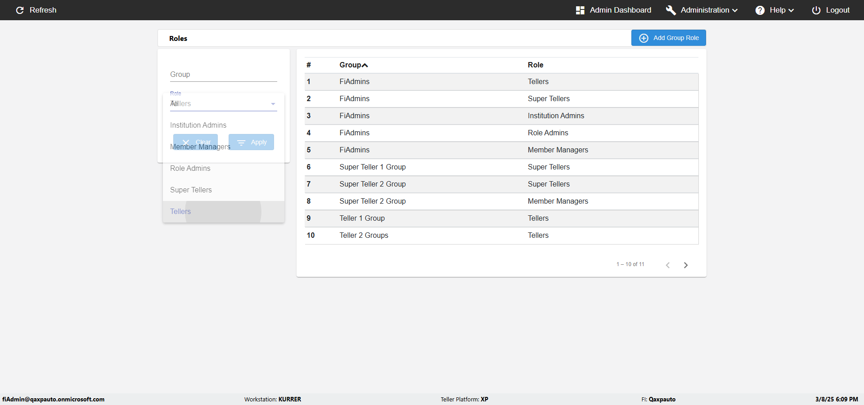Image resolution: width=864 pixels, height=405 pixels.
Task: Choose Member Managers in the Role dropdown list
Action: 224,147
